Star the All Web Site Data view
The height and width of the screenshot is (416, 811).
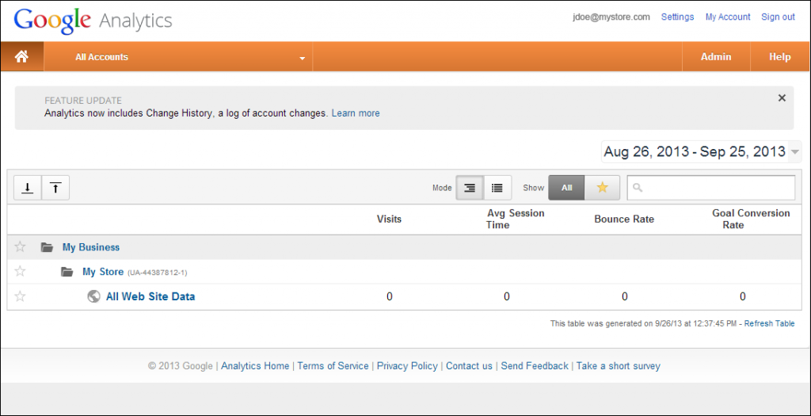tap(20, 296)
